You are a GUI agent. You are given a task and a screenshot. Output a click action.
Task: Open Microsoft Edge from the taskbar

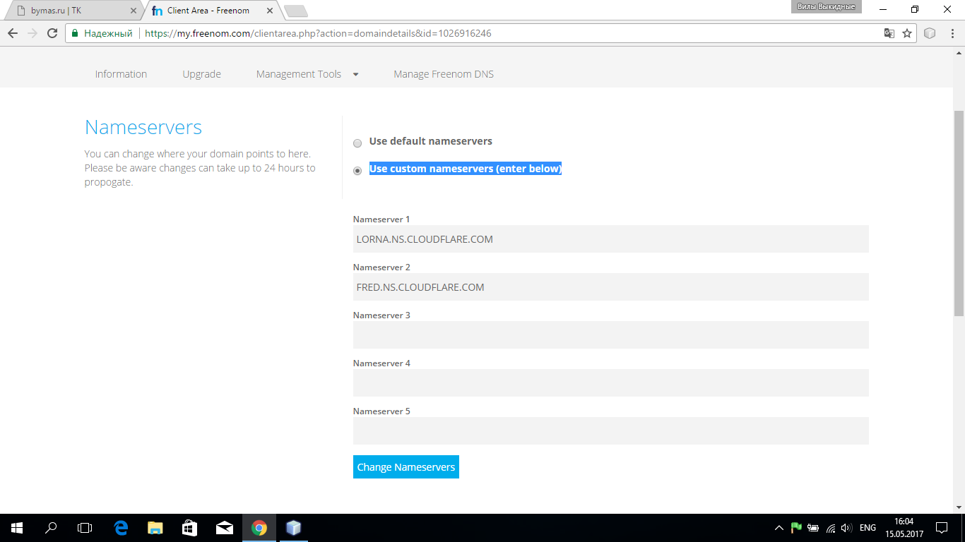point(121,528)
